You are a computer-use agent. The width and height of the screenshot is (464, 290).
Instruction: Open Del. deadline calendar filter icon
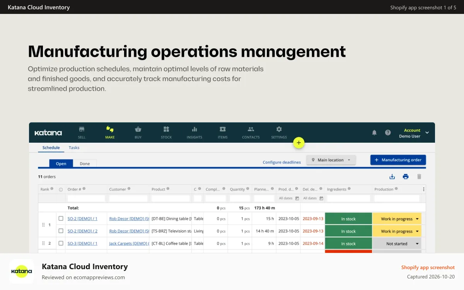[x=321, y=198]
